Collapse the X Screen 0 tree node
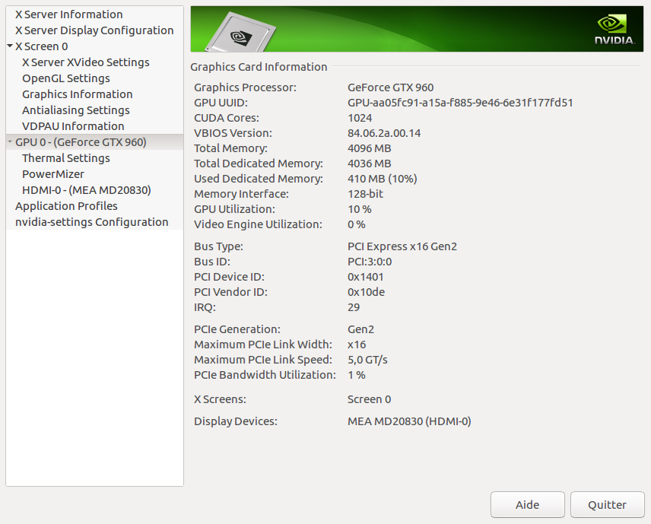The image size is (651, 524). 9,46
